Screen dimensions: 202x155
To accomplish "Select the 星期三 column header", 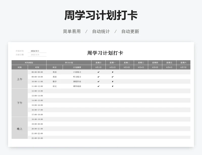I will 141,63.
